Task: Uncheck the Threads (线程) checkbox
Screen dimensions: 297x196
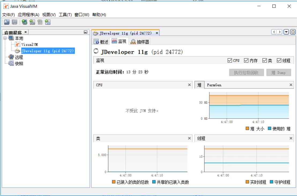Action: pos(279,60)
